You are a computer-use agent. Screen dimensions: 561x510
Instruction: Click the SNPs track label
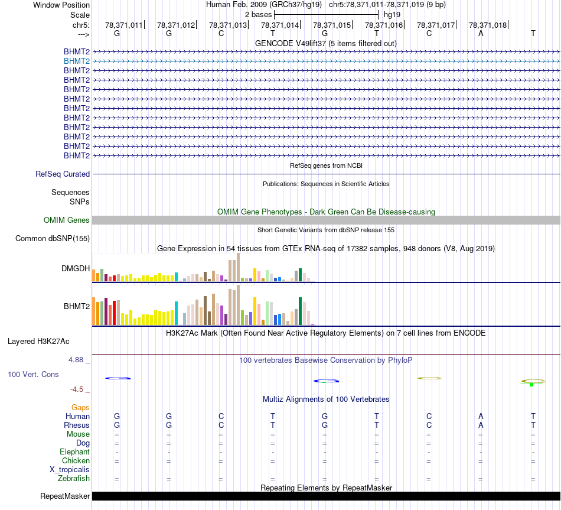pyautogui.click(x=80, y=202)
